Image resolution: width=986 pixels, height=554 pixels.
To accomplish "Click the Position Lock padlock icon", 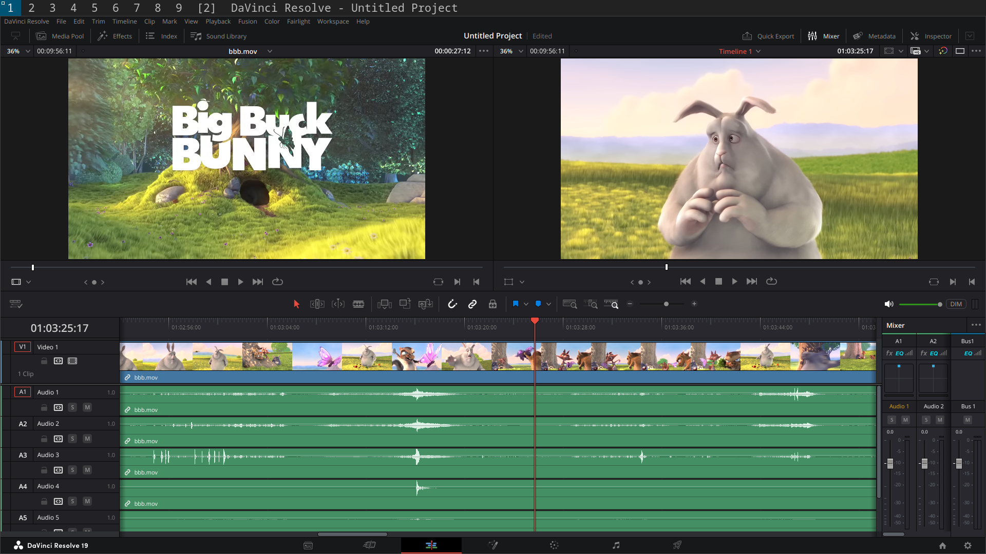I will click(492, 304).
